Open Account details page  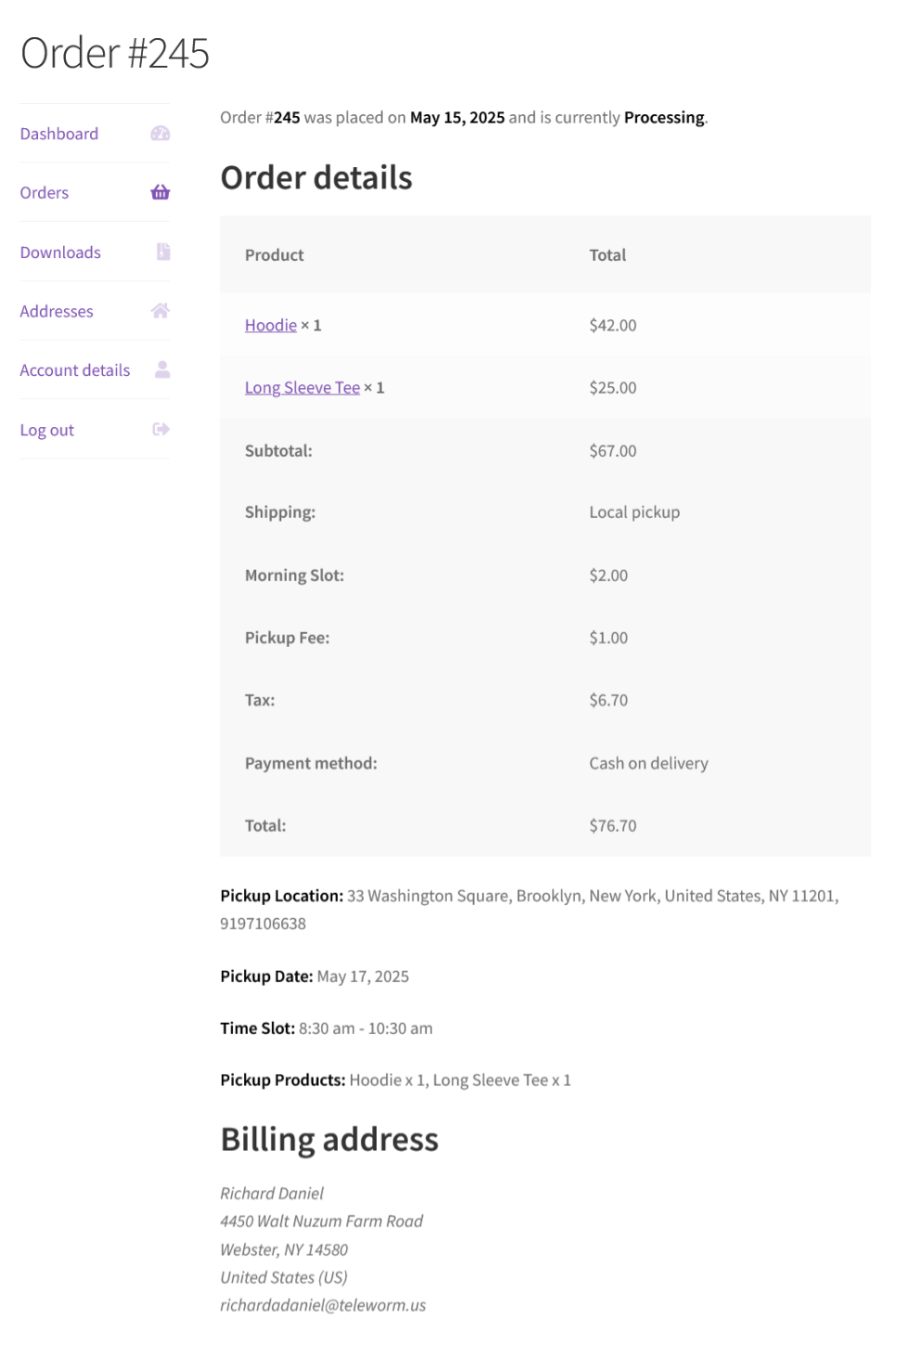[75, 370]
